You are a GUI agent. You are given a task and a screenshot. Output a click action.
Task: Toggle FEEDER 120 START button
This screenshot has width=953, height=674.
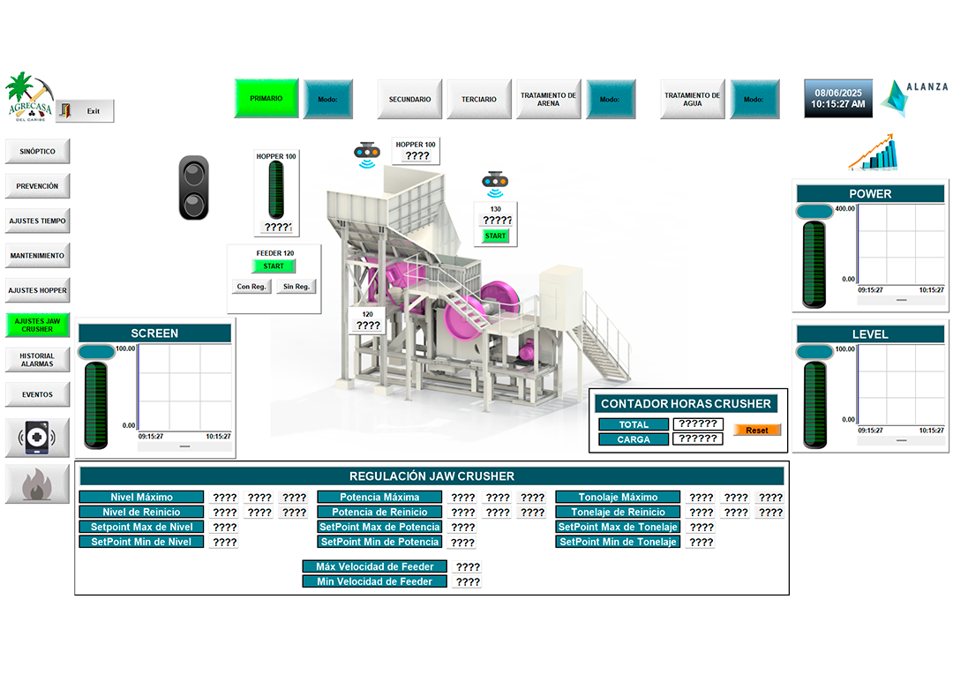click(x=274, y=266)
